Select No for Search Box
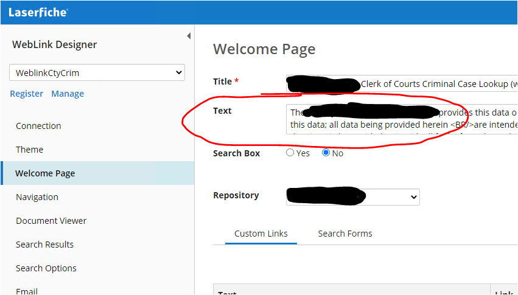The width and height of the screenshot is (518, 295). [326, 153]
